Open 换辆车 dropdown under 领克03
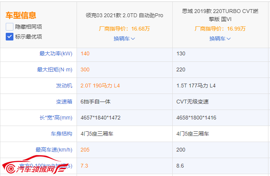Image resolution: width=270 pixels, height=176 pixels. tap(124, 39)
